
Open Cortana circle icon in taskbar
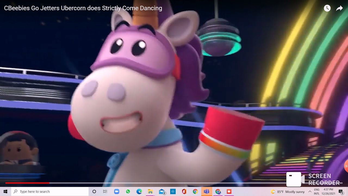click(x=94, y=192)
